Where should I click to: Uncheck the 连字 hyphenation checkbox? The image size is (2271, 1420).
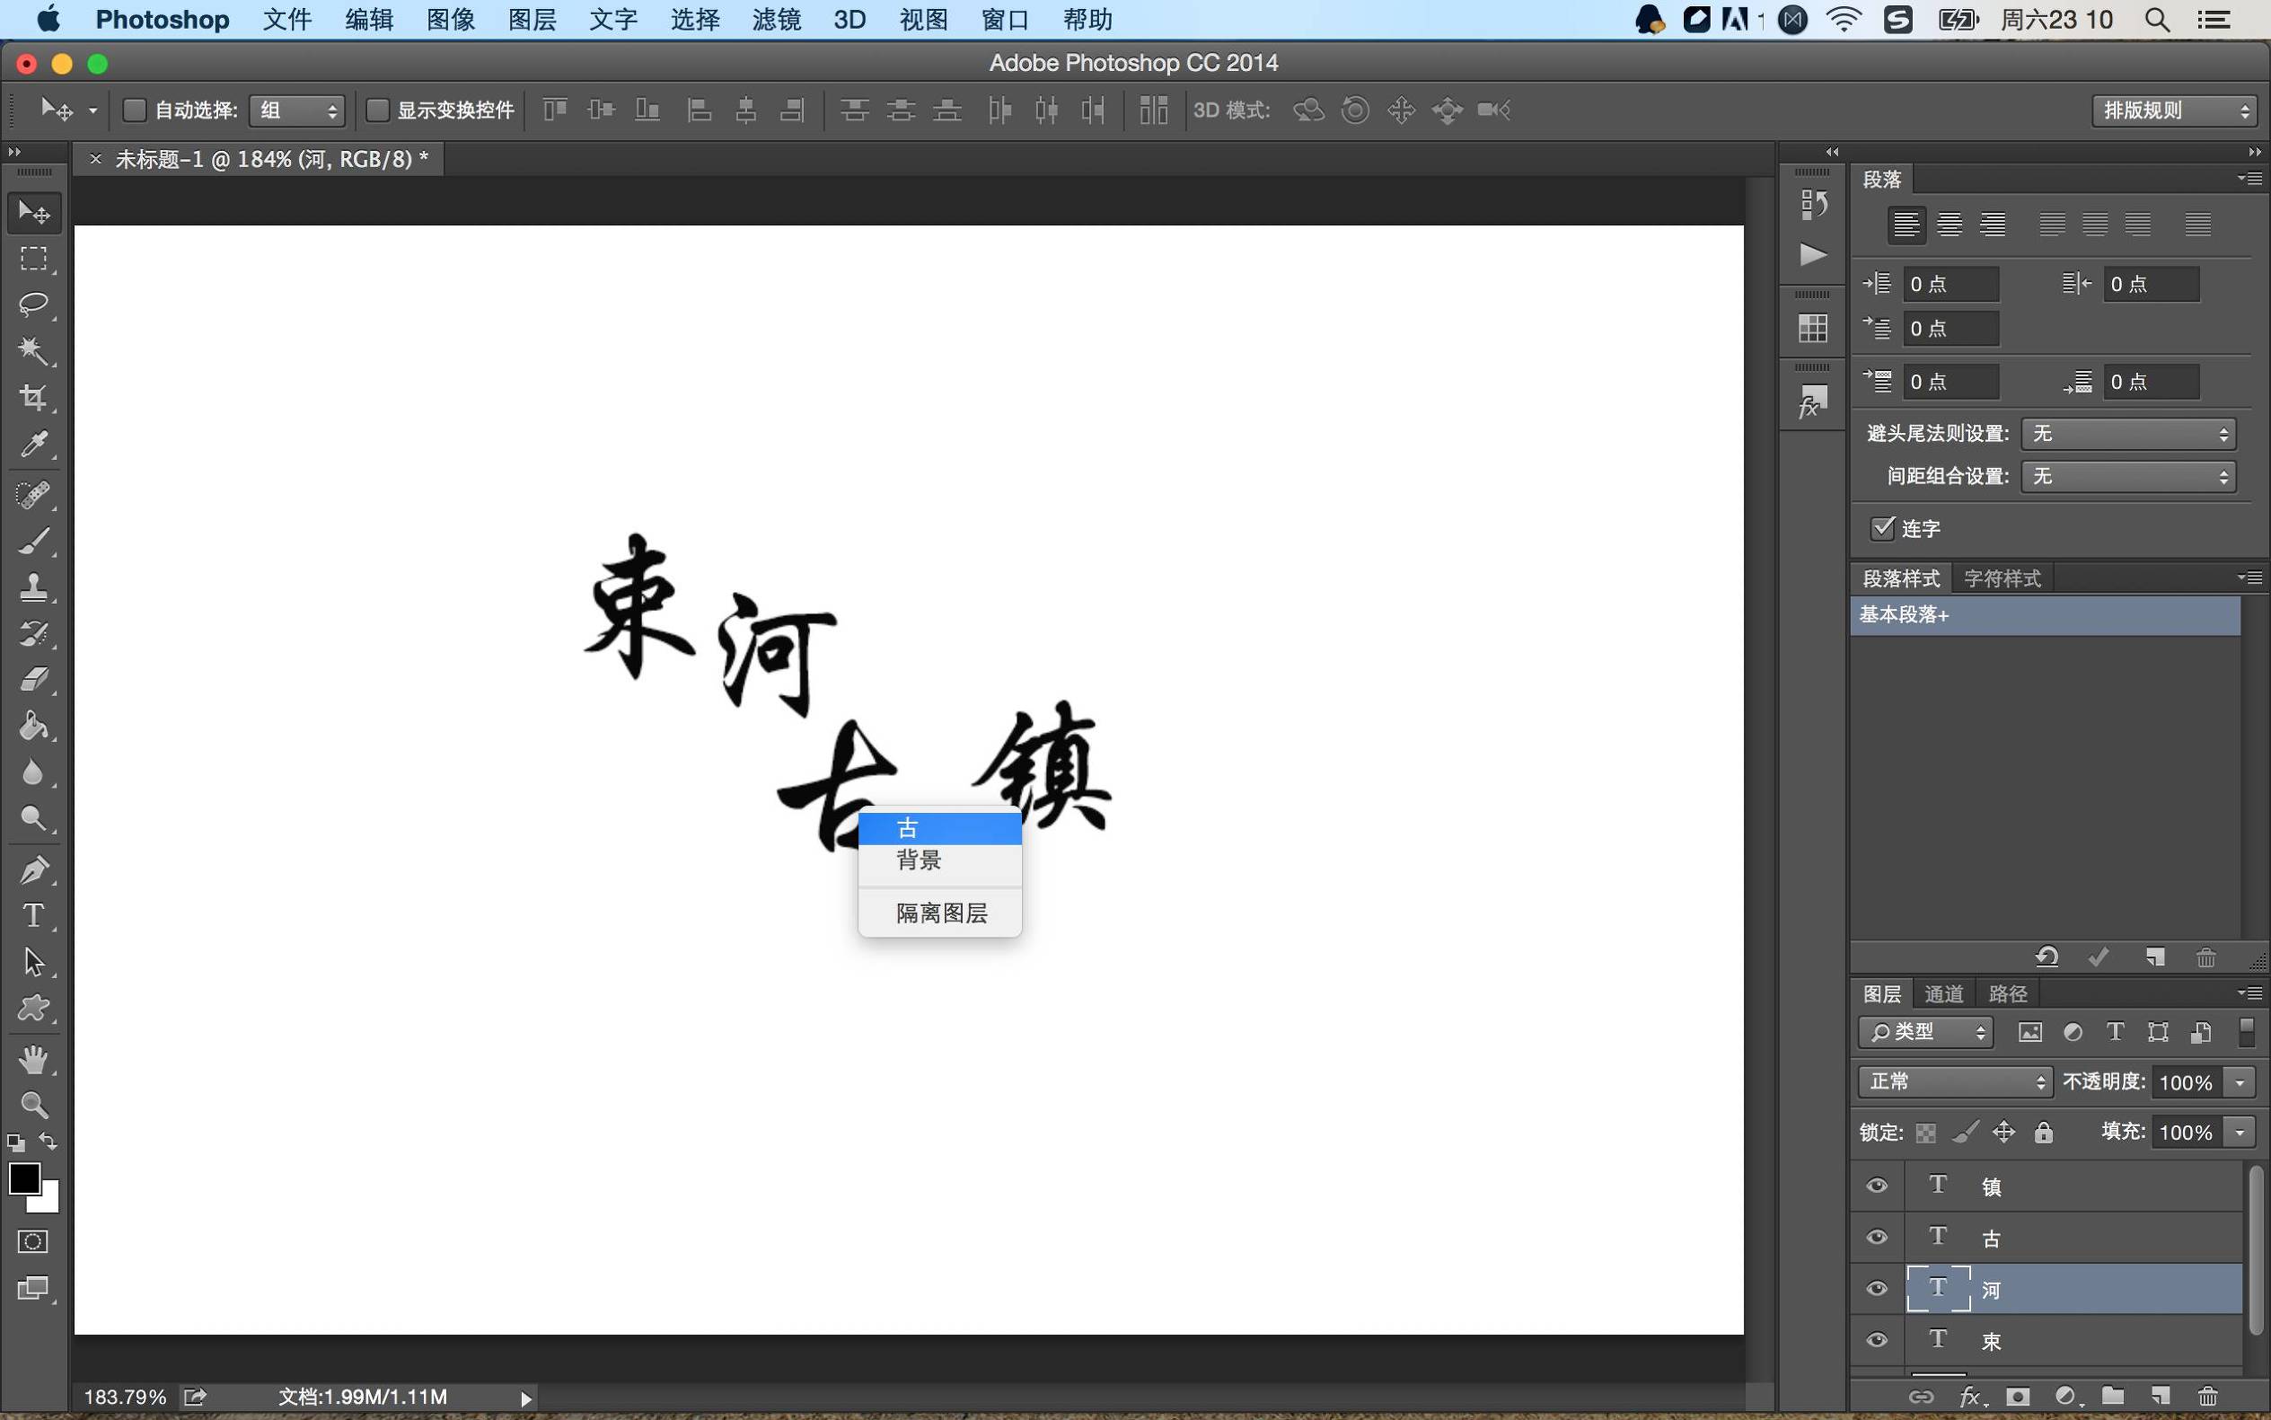point(1881,529)
